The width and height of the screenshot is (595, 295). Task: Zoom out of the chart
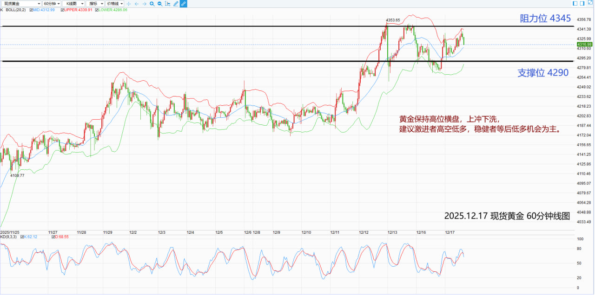click(159, 4)
